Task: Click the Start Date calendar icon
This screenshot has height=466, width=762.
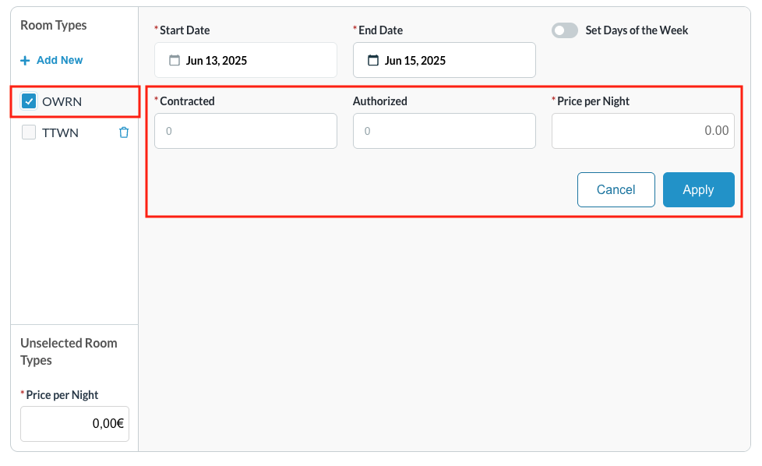Action: click(175, 60)
